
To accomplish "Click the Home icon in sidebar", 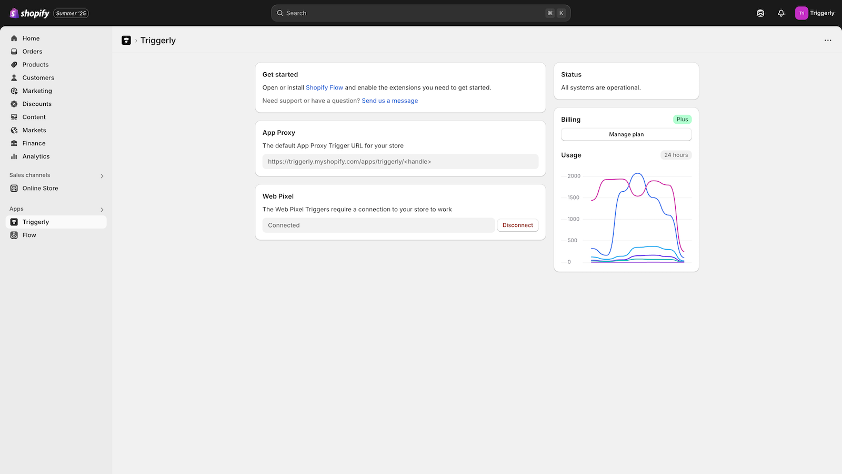I will 14,38.
